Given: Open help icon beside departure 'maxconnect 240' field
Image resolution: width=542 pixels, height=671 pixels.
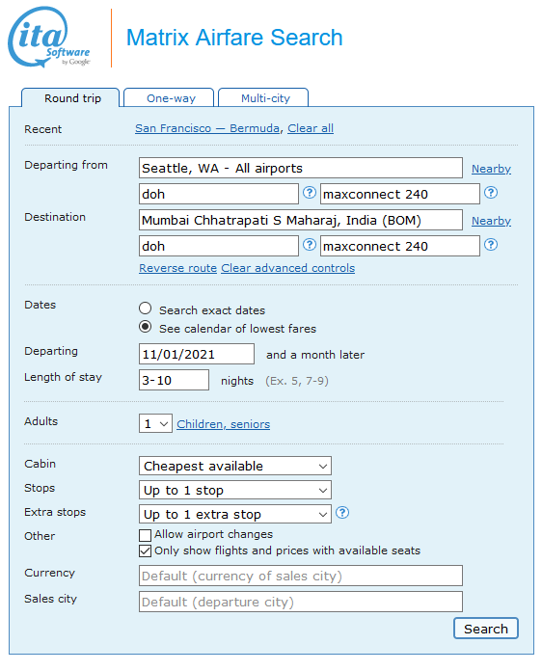Looking at the screenshot, I should [491, 193].
